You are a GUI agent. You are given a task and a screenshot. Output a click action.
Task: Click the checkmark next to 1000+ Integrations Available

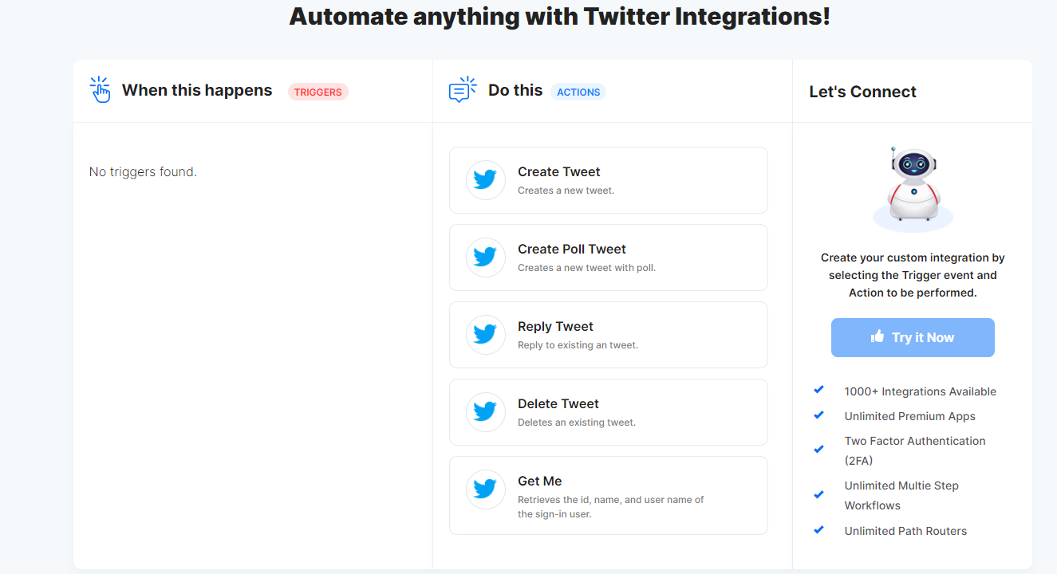[x=818, y=390]
